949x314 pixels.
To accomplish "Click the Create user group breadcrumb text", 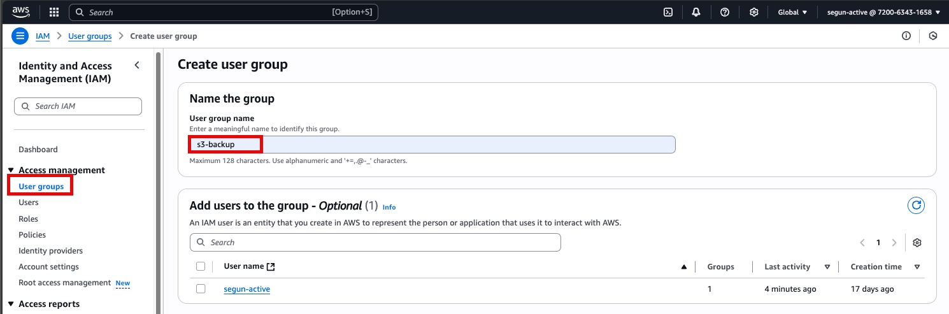I will (x=164, y=36).
